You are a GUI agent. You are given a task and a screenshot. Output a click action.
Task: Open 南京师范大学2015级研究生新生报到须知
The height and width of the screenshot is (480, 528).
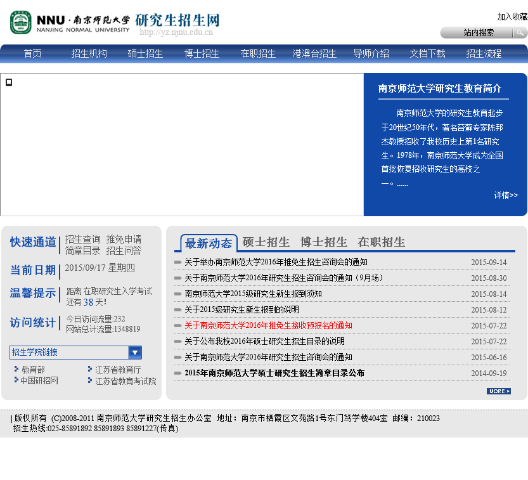[x=253, y=294]
